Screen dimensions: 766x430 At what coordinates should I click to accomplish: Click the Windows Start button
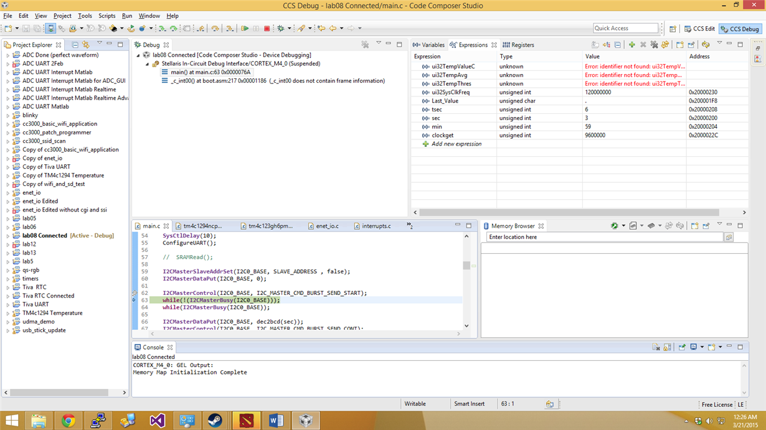[11, 421]
